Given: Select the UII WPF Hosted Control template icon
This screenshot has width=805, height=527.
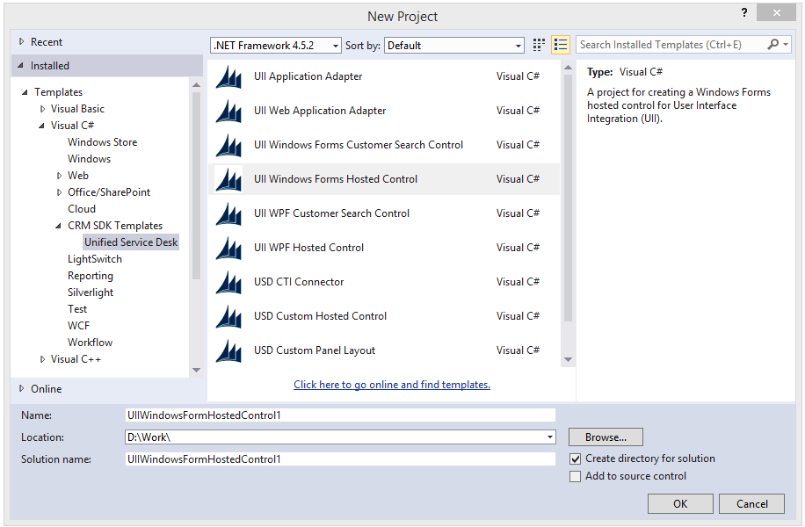Looking at the screenshot, I should (x=228, y=247).
